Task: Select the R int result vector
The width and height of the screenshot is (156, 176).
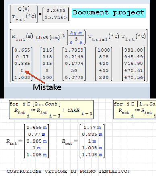Action: (37, 141)
